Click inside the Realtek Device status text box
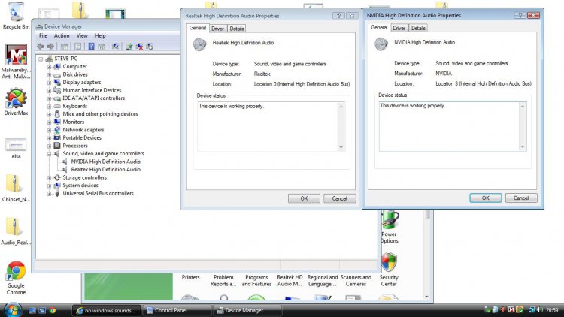 (268, 126)
